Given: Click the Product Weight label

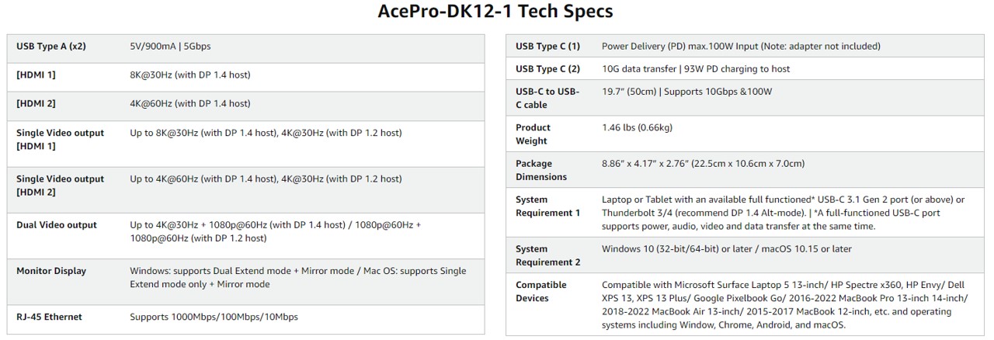Looking at the screenshot, I should 533,134.
